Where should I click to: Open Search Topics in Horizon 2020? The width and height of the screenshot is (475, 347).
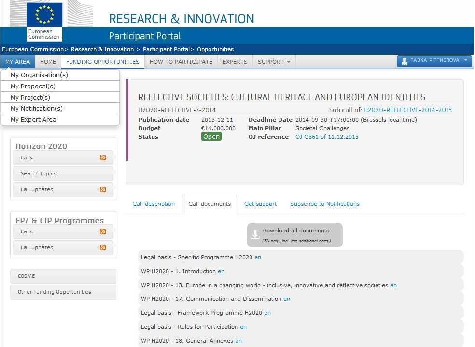click(x=63, y=173)
